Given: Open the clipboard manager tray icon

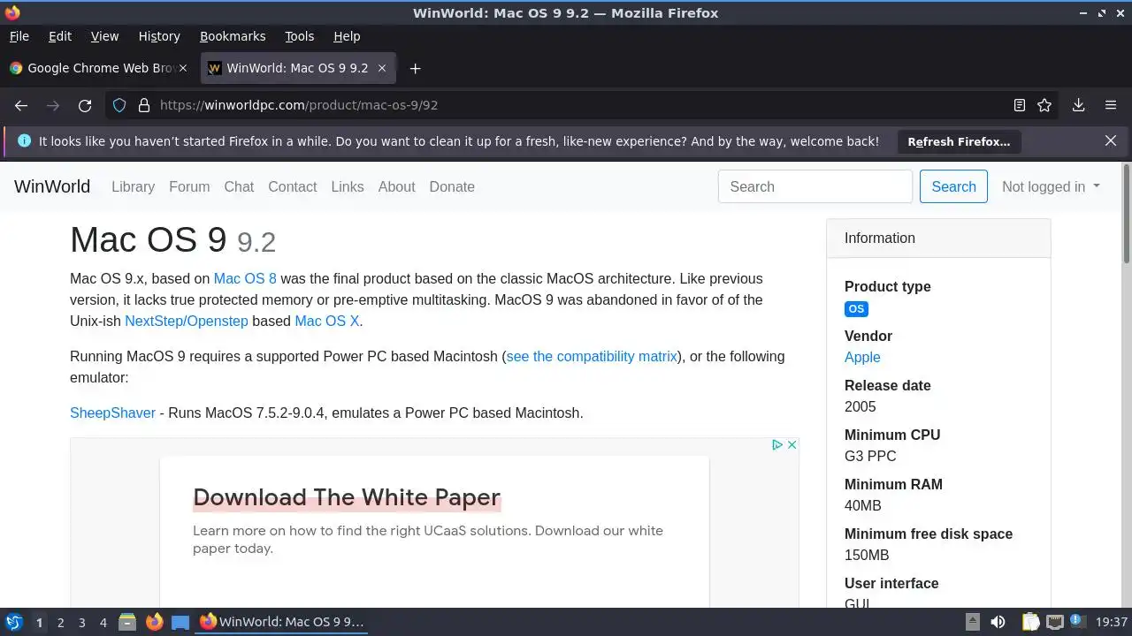Looking at the screenshot, I should click(1029, 622).
